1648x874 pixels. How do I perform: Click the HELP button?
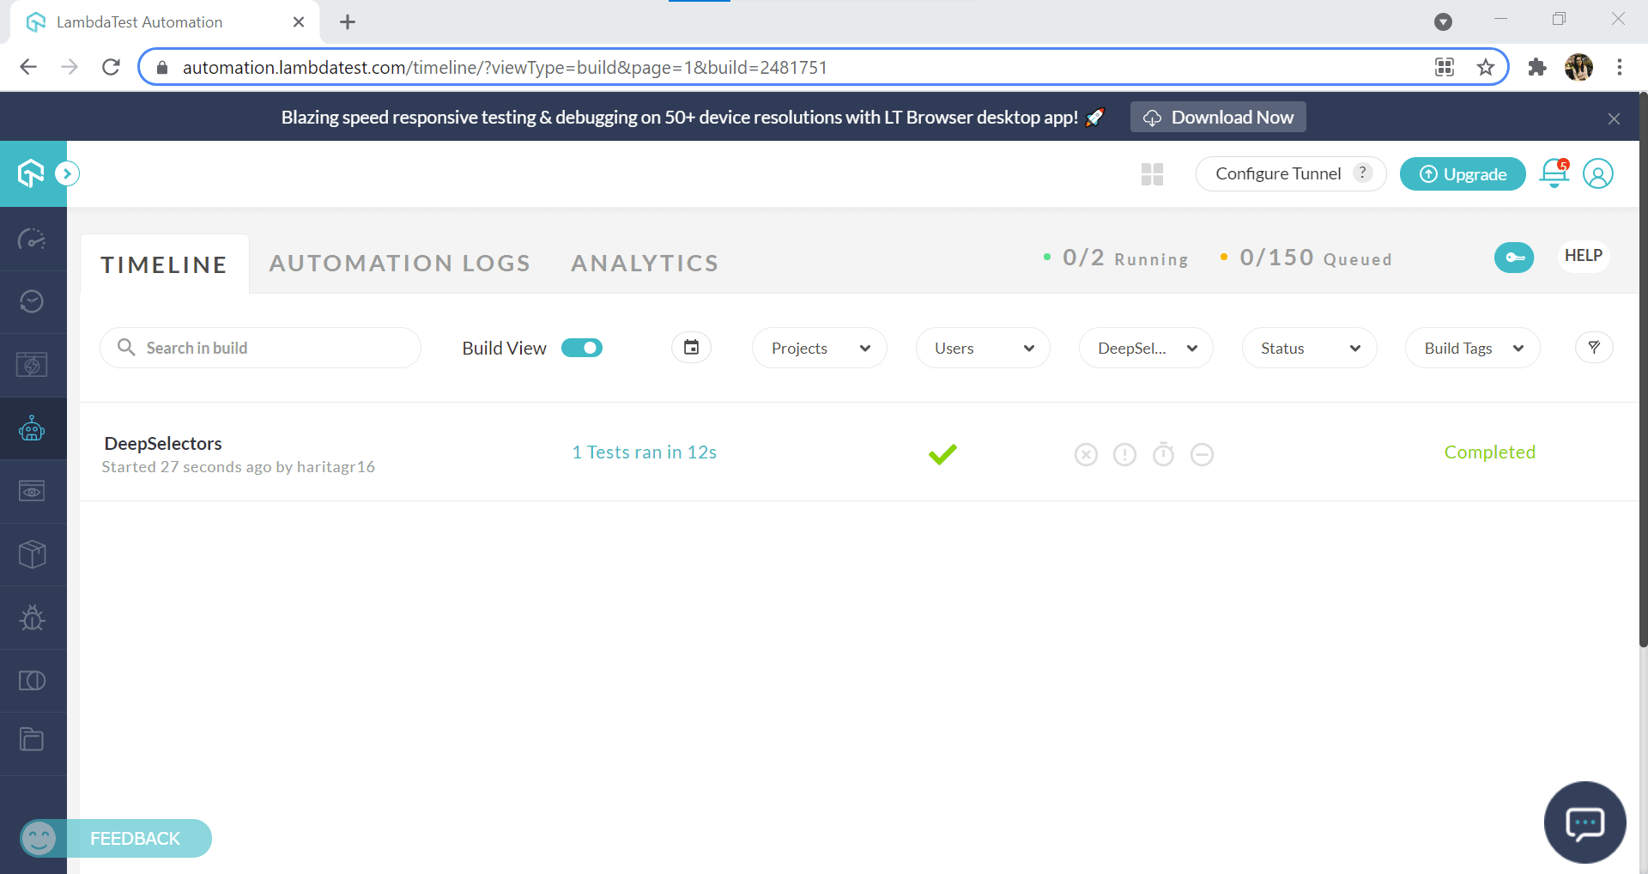(x=1583, y=256)
